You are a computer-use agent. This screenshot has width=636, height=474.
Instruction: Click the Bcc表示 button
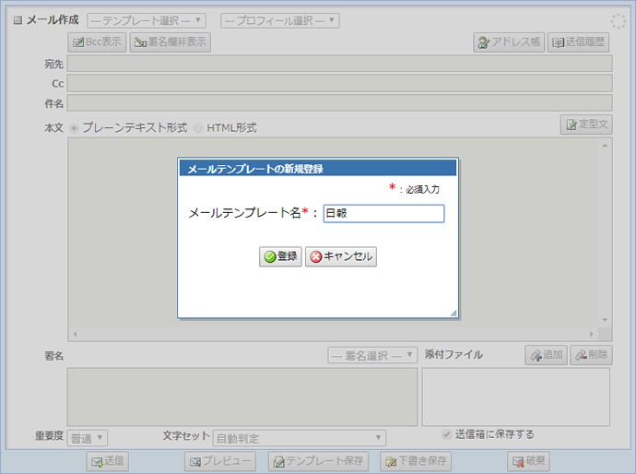tap(97, 41)
